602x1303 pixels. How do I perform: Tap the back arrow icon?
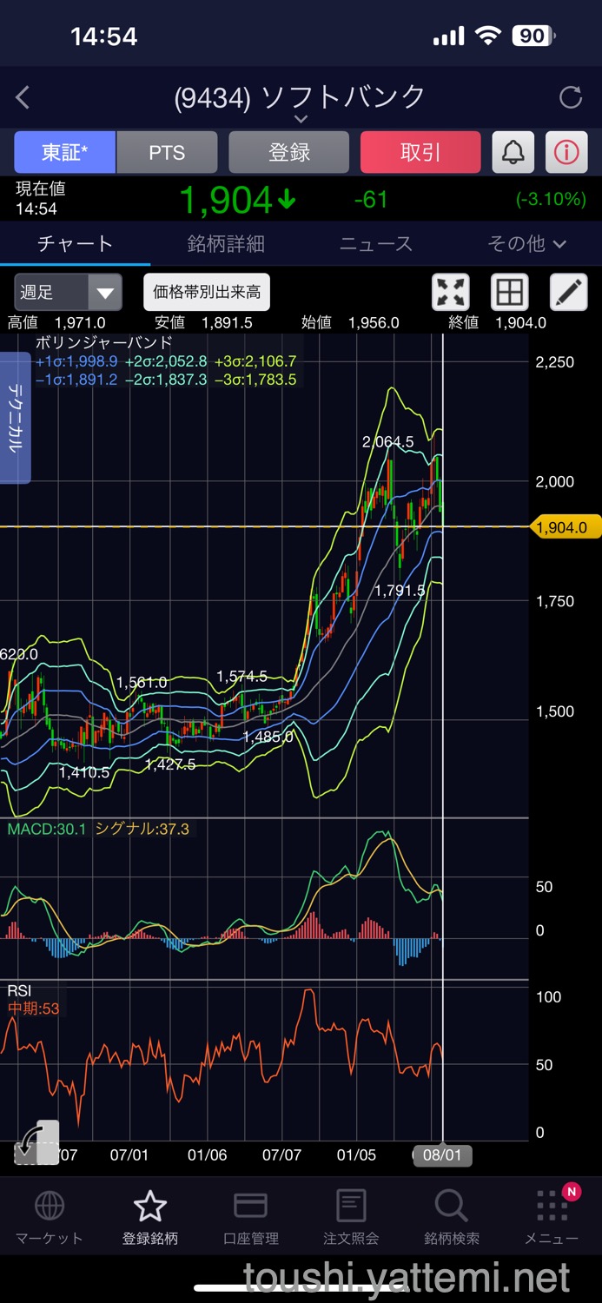pos(23,97)
